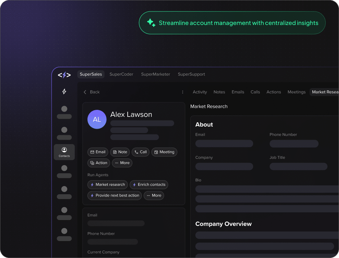Run the Market research agent
Viewport: 339px width, 258px height.
point(107,185)
